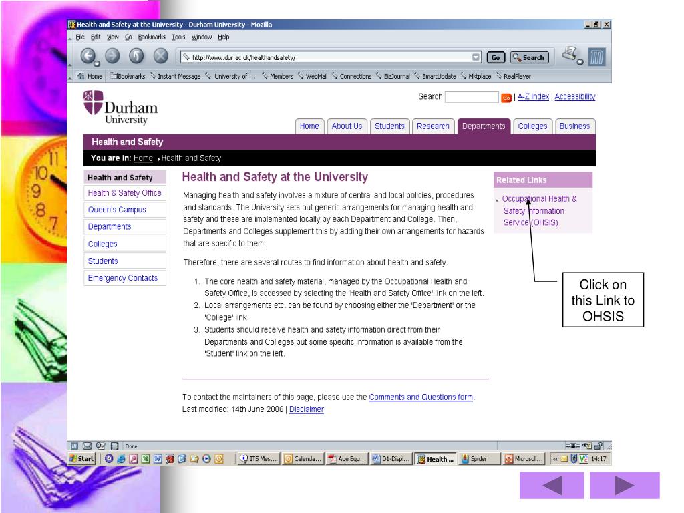The width and height of the screenshot is (684, 513).
Task: Open the Tools menu
Action: (x=178, y=37)
